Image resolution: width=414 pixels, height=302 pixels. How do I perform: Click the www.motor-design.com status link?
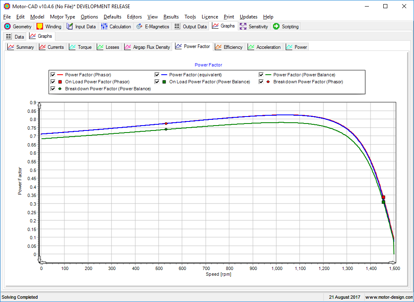pyautogui.click(x=389, y=297)
